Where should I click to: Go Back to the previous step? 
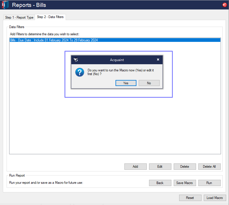click(x=160, y=183)
